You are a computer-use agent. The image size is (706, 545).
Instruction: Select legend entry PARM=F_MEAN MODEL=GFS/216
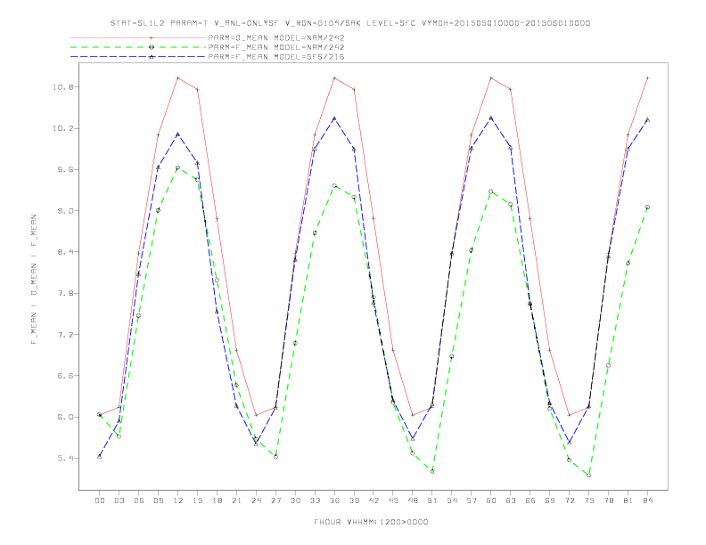click(276, 57)
